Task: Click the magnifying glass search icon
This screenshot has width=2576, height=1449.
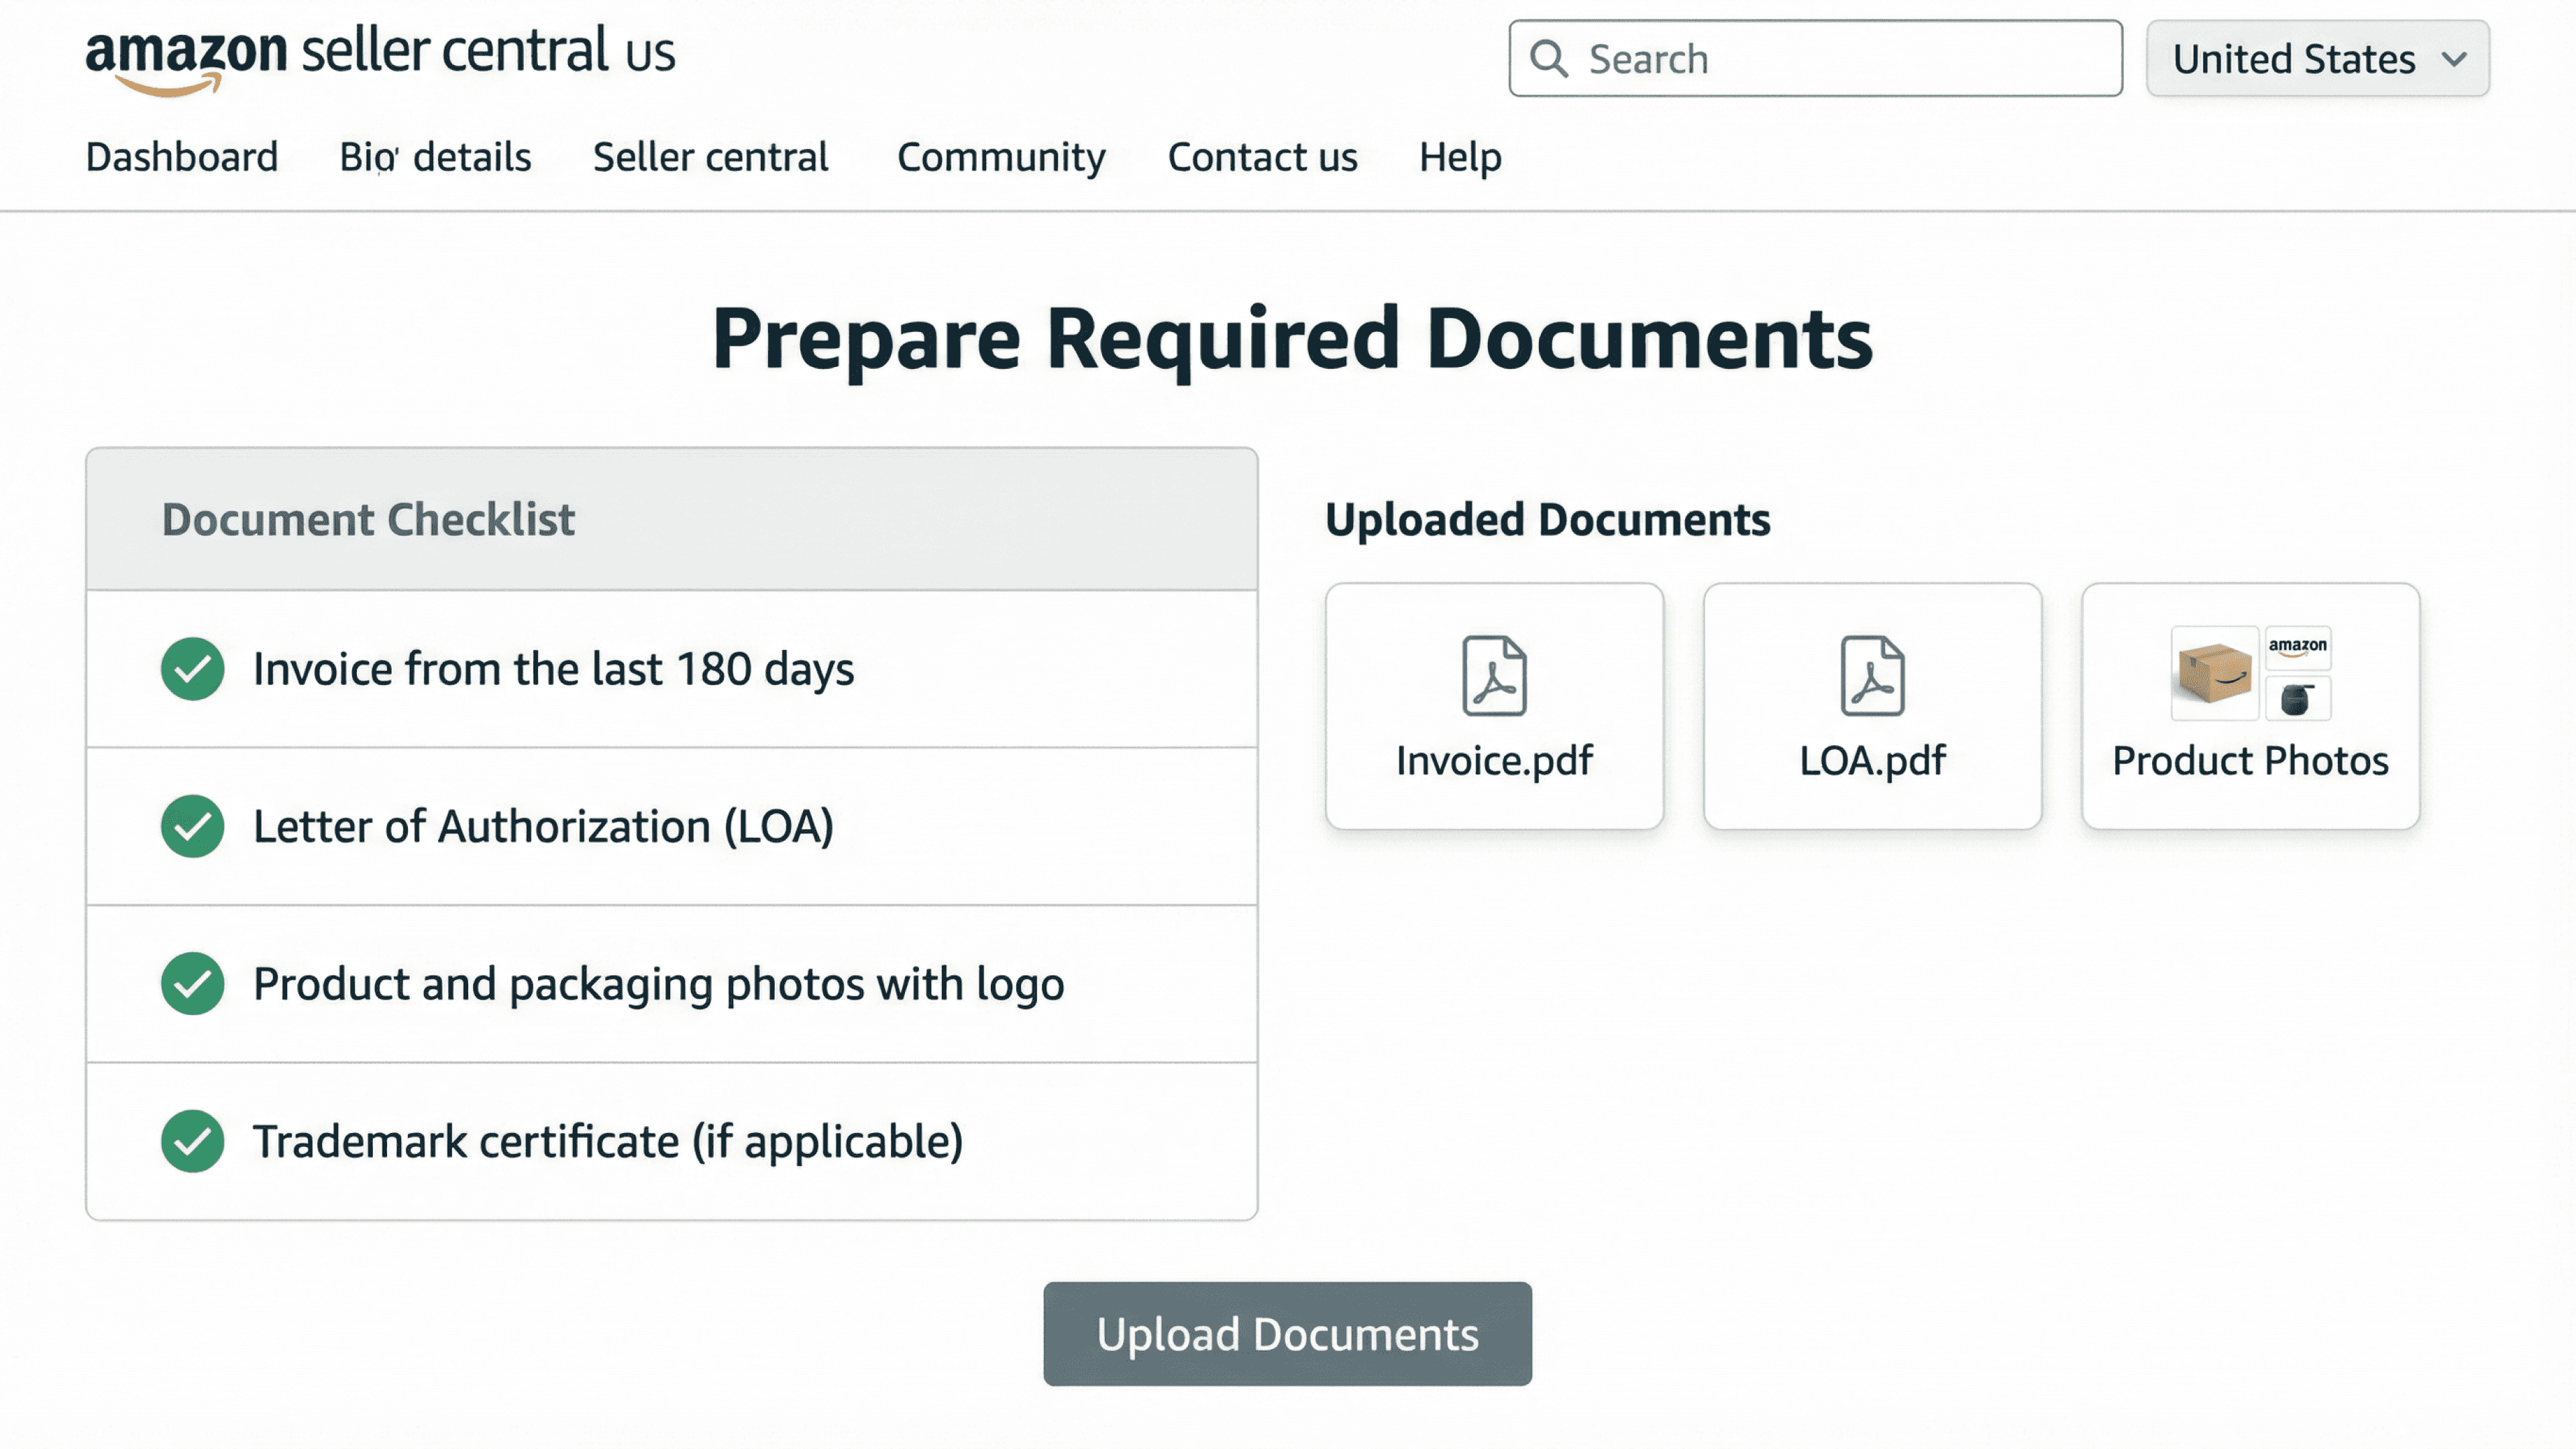Action: pyautogui.click(x=1549, y=59)
